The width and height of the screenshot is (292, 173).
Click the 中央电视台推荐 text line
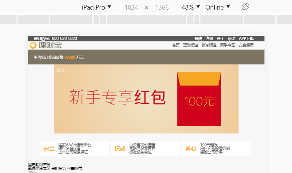(x=142, y=145)
